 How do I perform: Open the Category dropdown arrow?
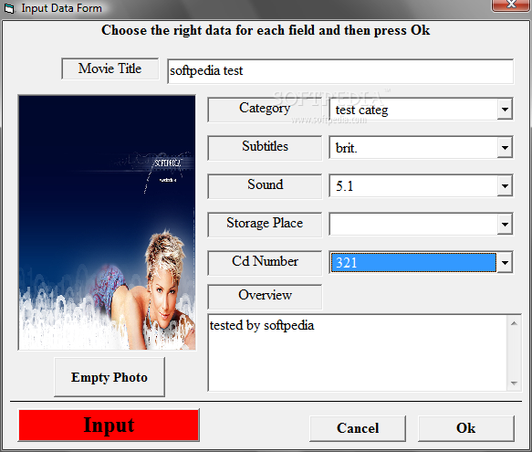click(x=505, y=110)
